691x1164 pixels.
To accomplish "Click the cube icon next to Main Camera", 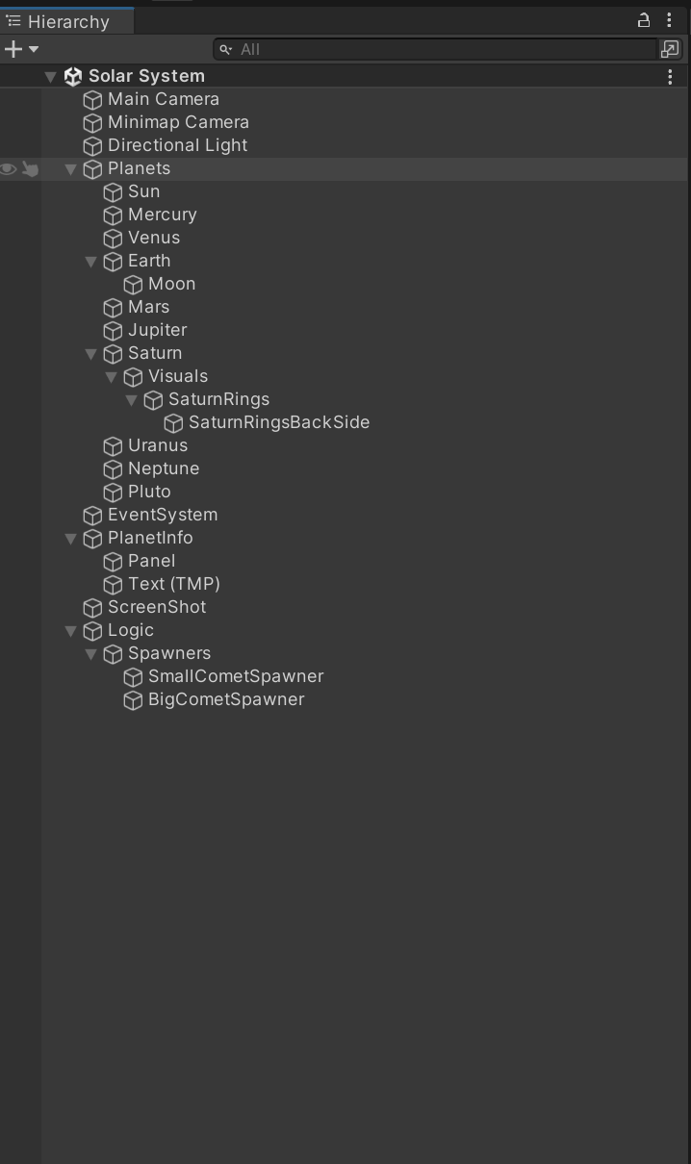I will (x=92, y=99).
